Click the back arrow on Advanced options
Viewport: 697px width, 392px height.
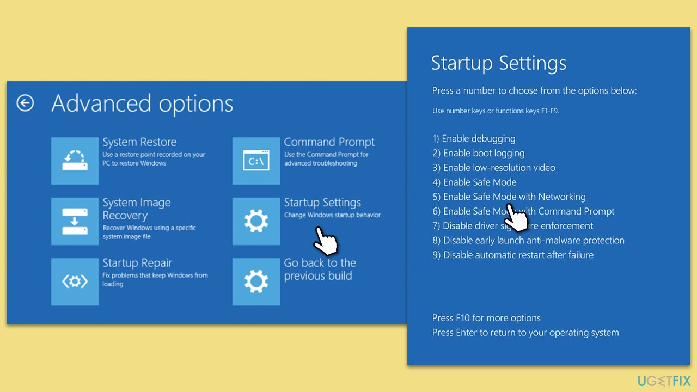(x=25, y=103)
